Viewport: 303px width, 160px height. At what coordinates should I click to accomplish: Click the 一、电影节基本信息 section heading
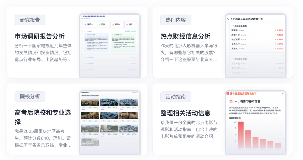247,101
